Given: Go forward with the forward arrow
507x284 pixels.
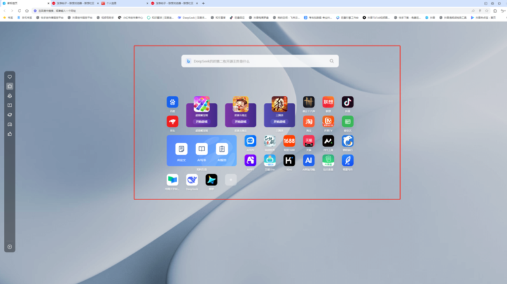Looking at the screenshot, I should (12, 11).
